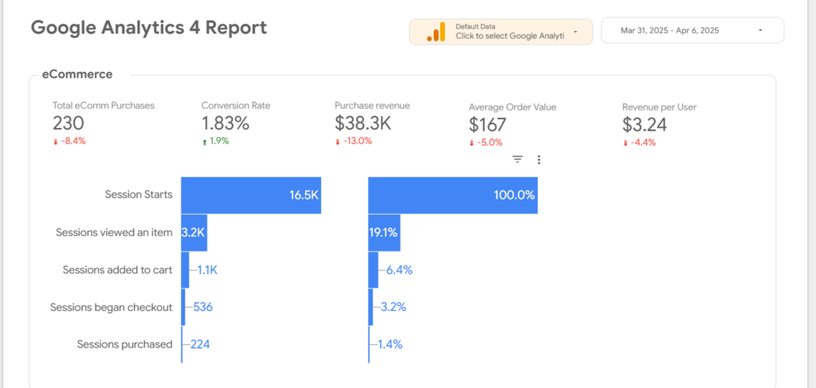Click the 100.0% percentage funnel bar
Screen dimensions: 816x388
tap(452, 195)
